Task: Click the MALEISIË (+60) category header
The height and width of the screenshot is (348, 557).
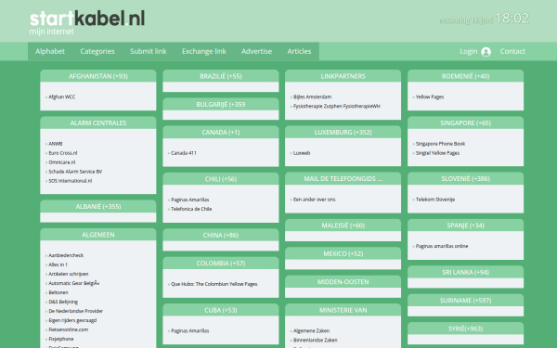Action: [343, 226]
